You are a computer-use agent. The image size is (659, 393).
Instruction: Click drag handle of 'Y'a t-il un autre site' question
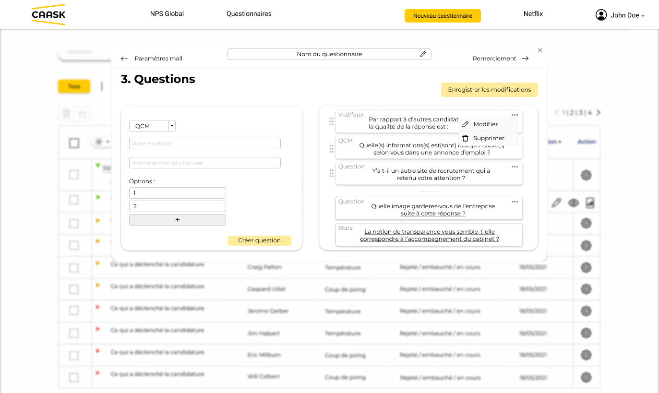point(331,173)
